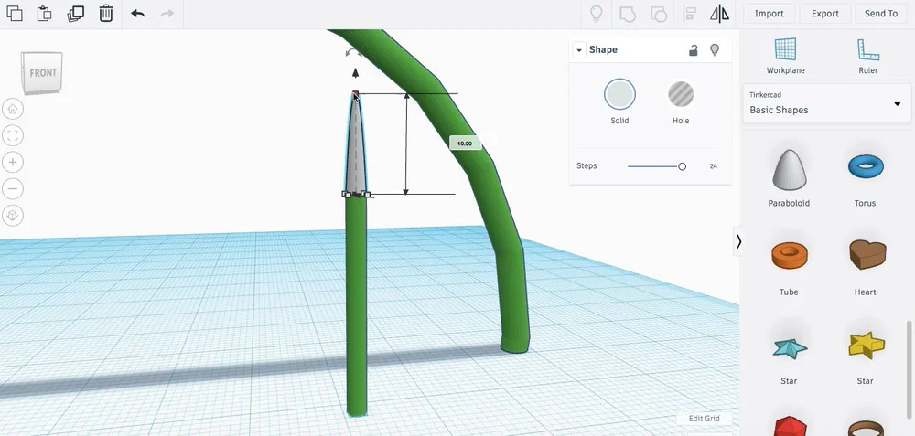
Task: Open the Basic Shapes library dropdown
Action: (826, 103)
